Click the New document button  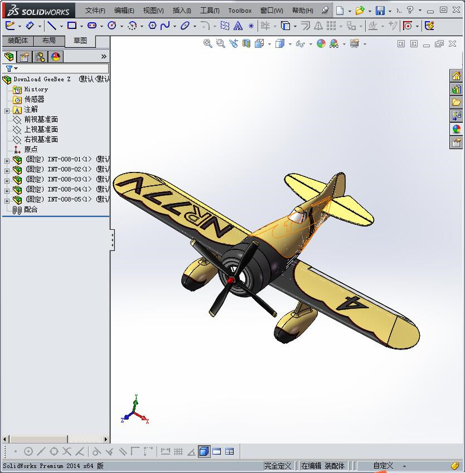(x=340, y=11)
